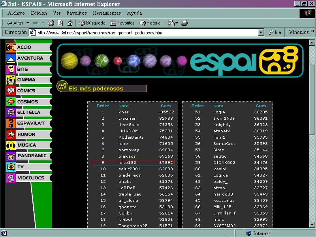Expand the Atrás history dropdown arrow

pos(28,23)
